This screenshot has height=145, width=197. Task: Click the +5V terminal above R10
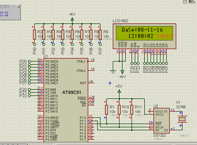click(x=119, y=91)
